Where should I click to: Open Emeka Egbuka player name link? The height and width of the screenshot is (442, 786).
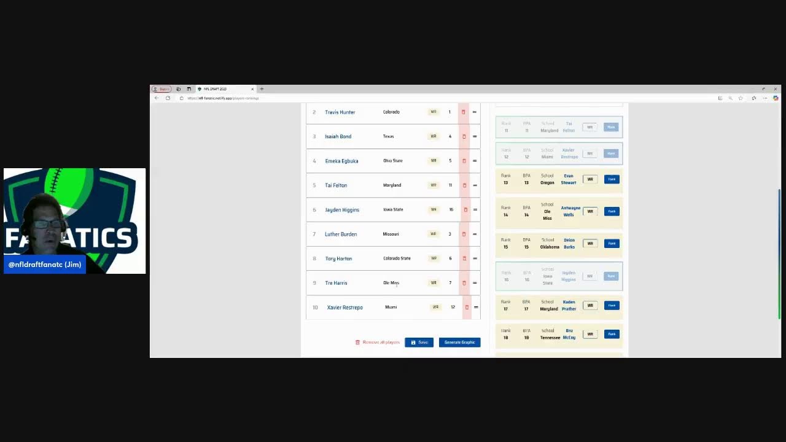point(341,161)
